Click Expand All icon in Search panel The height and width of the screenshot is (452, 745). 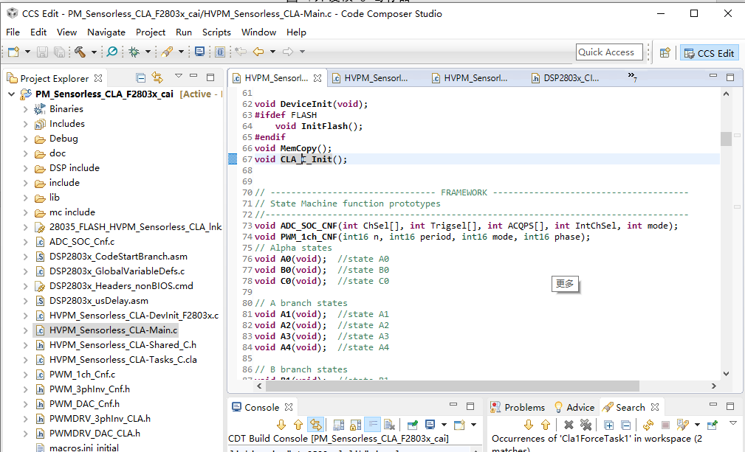(x=609, y=425)
